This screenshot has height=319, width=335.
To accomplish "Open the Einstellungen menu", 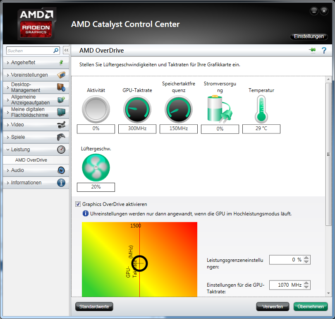I will 309,36.
